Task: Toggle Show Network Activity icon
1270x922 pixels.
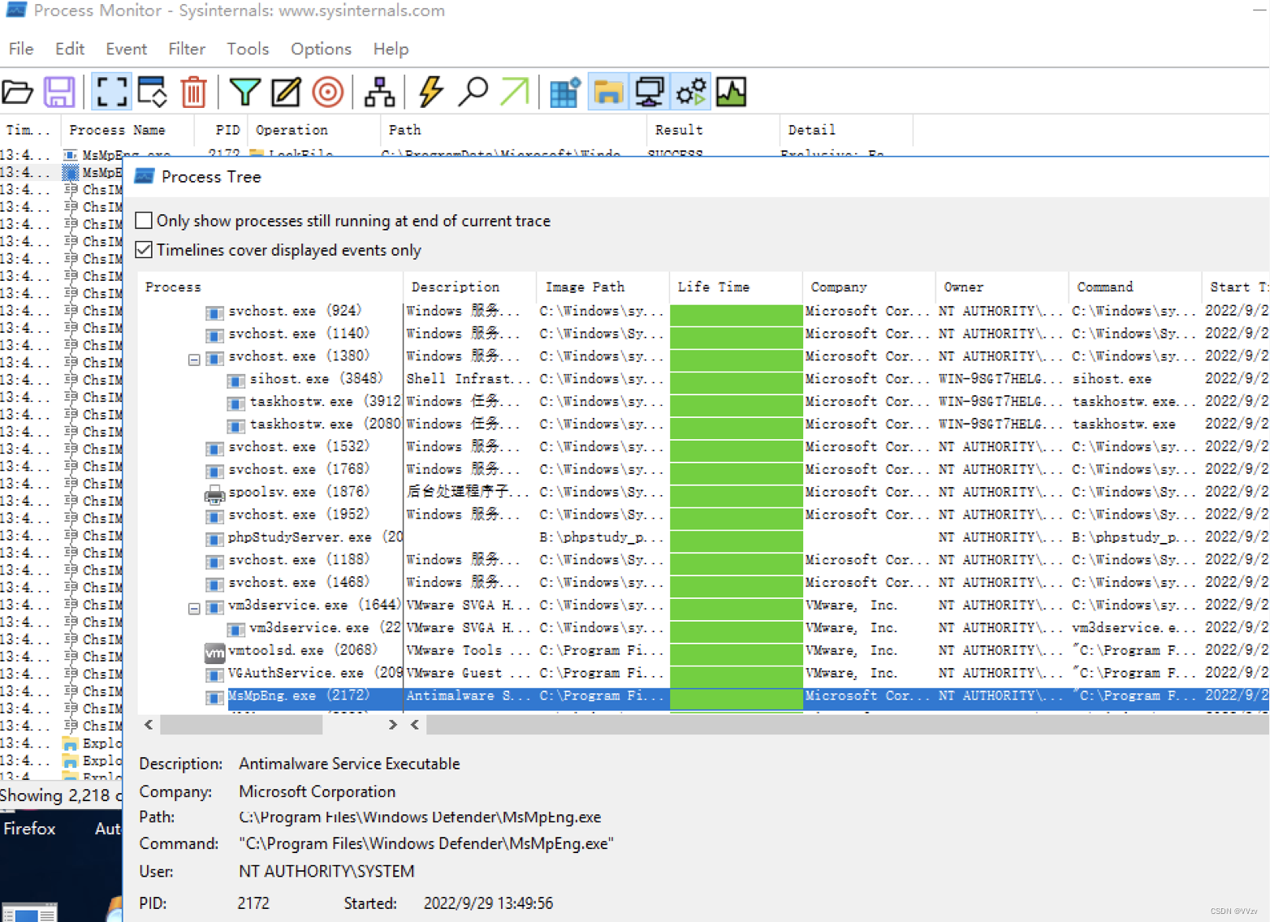Action: coord(650,92)
